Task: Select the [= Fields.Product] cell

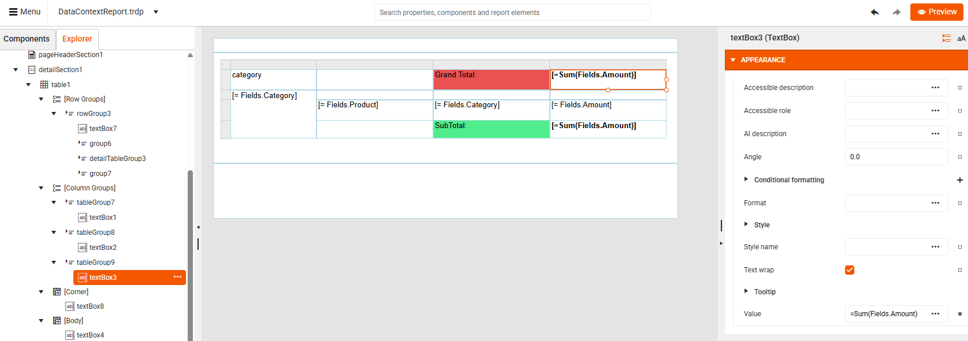Action: coord(375,110)
